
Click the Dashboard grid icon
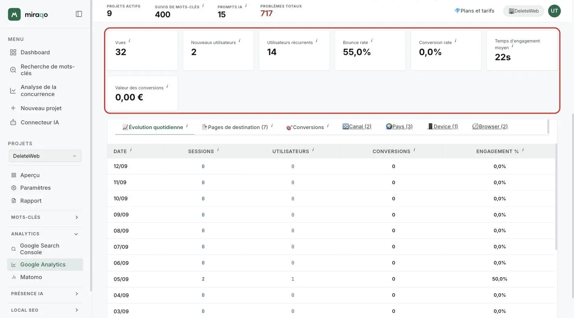click(x=13, y=52)
